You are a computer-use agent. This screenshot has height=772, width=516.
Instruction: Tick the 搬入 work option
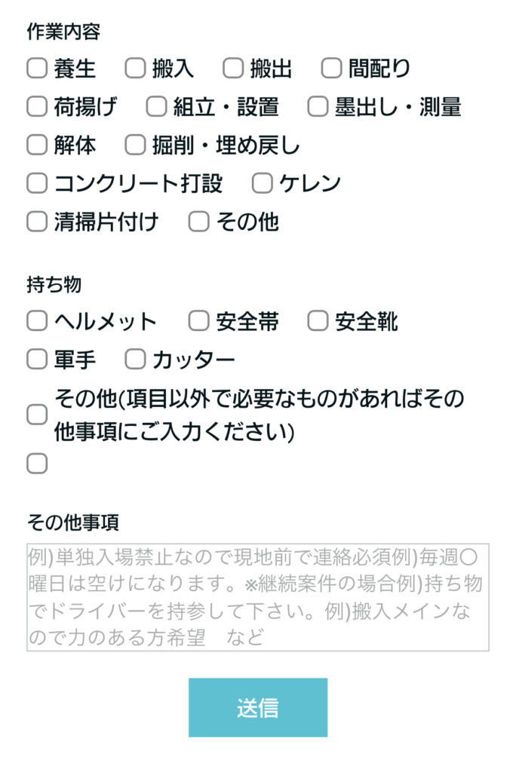click(135, 69)
